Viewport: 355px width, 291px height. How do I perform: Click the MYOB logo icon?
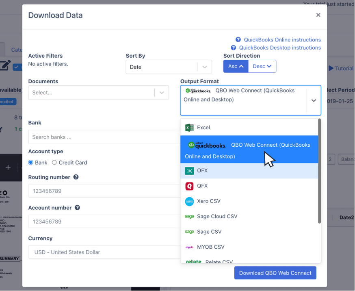[189, 247]
